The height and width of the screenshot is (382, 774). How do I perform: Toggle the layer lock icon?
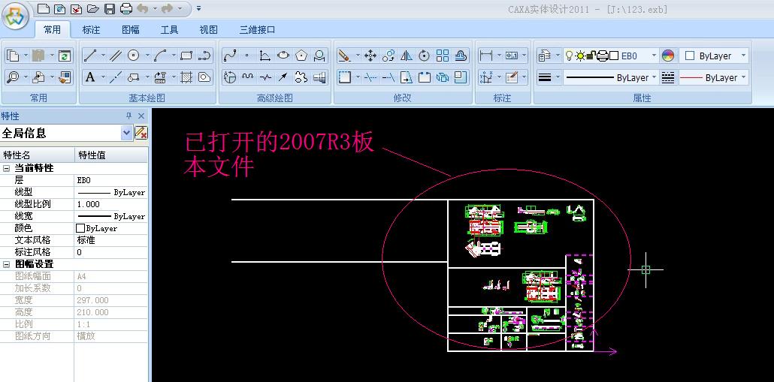(591, 56)
